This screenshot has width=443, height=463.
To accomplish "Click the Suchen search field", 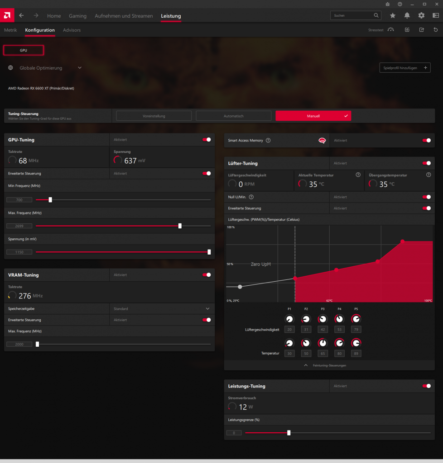I will tap(356, 15).
